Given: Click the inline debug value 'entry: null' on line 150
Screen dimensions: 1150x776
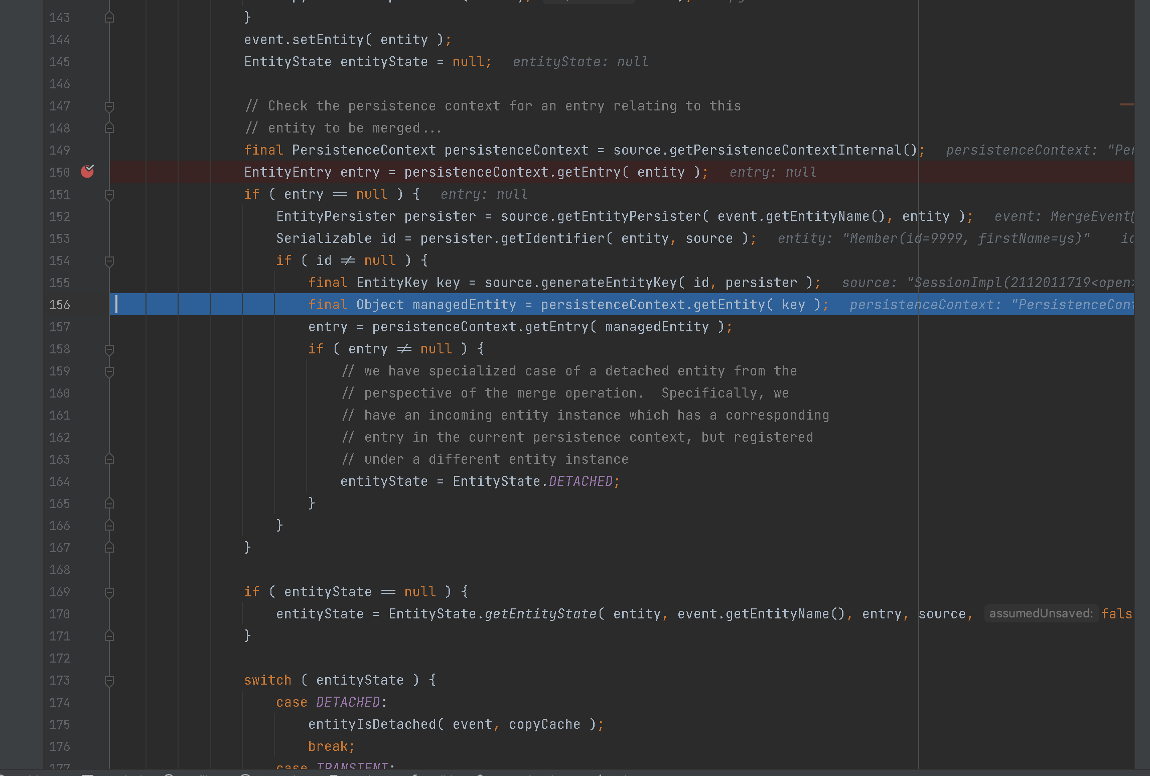Looking at the screenshot, I should tap(773, 172).
